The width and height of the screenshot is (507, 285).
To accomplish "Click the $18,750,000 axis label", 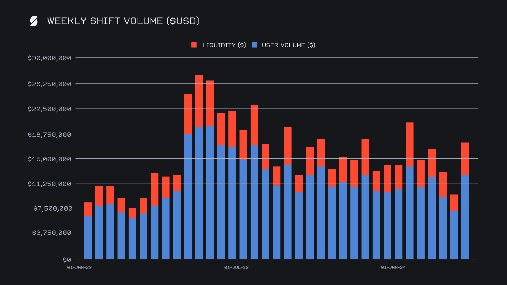I will coord(49,135).
